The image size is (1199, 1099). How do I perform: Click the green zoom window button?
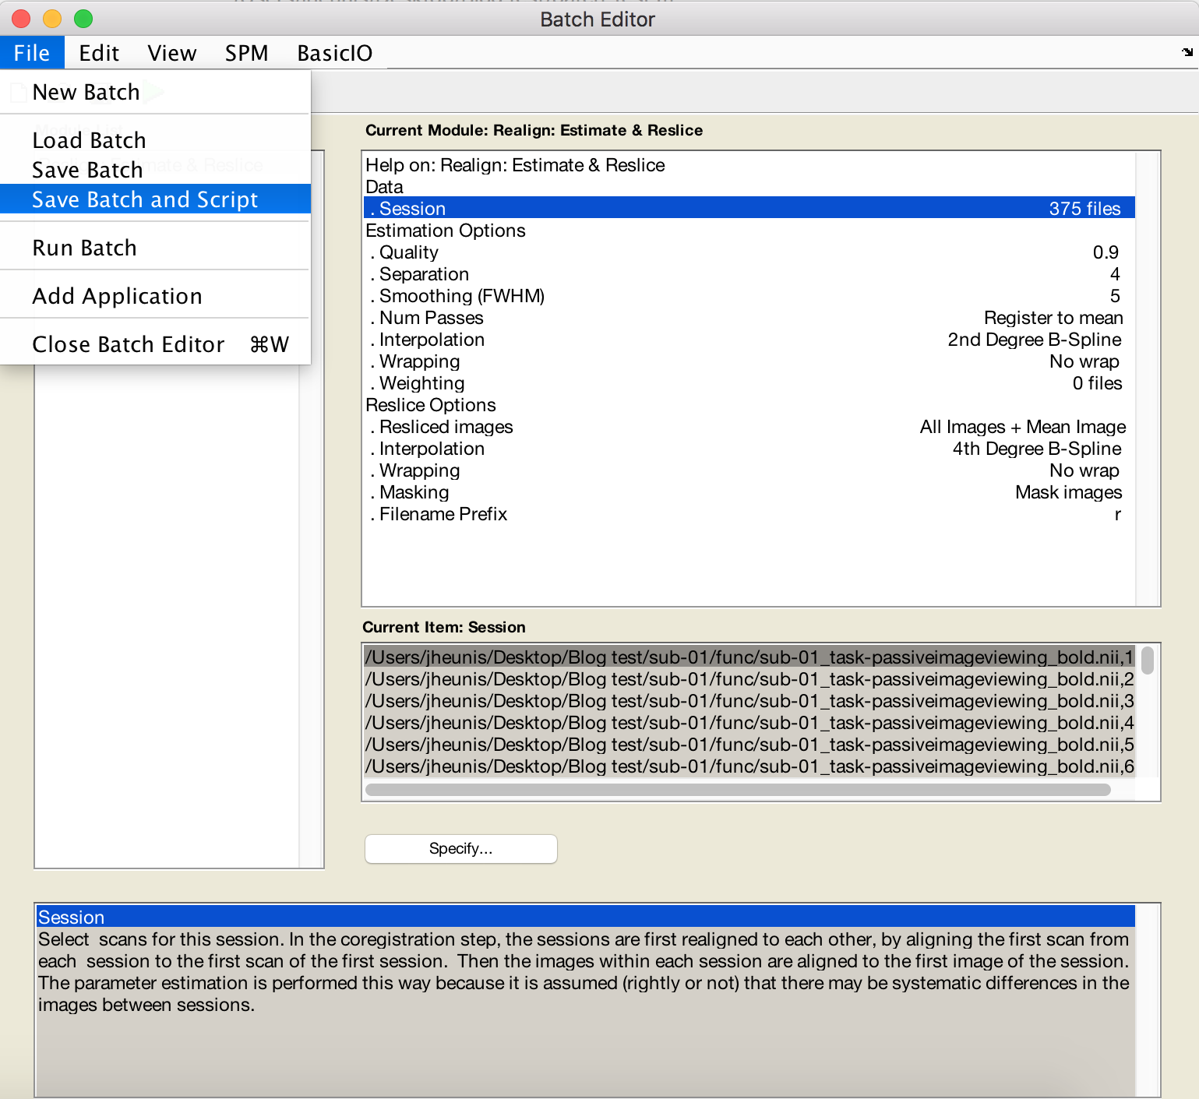click(x=83, y=19)
